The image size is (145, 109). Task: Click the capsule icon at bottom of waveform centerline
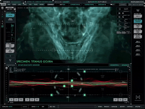point(68,97)
